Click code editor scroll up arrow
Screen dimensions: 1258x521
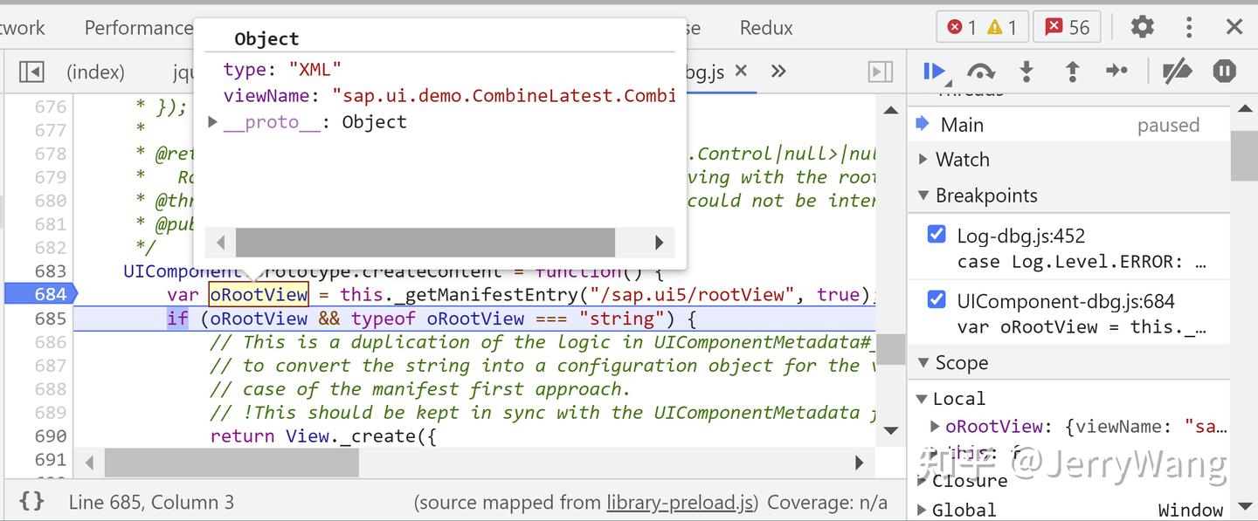(890, 110)
